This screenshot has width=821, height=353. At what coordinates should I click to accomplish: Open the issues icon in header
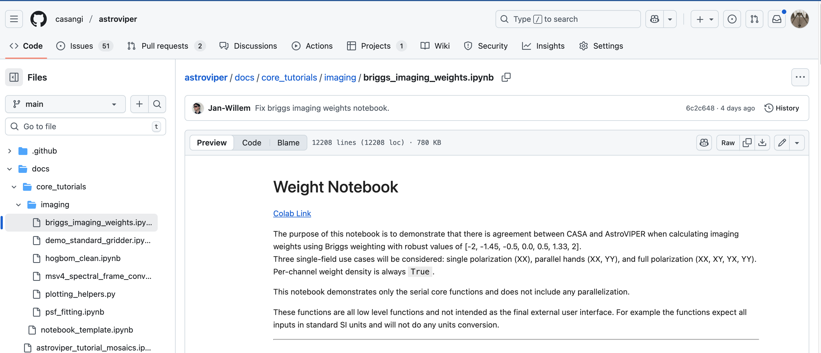tap(732, 19)
